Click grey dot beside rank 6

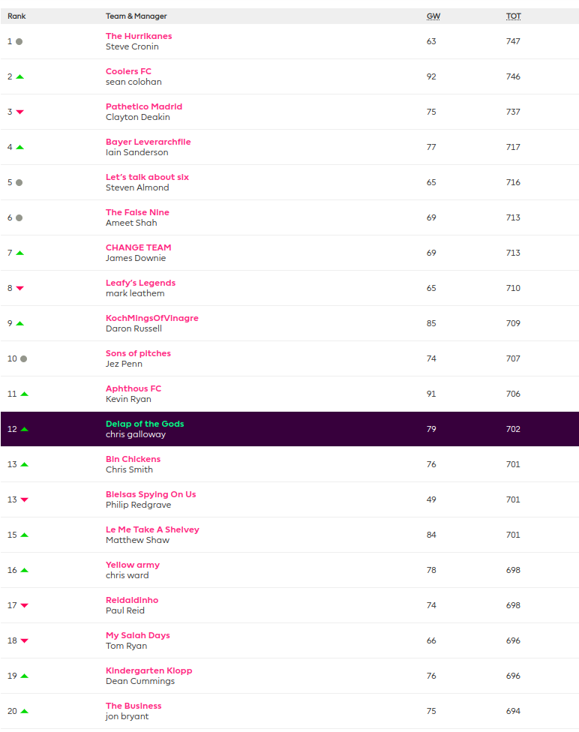tap(19, 217)
